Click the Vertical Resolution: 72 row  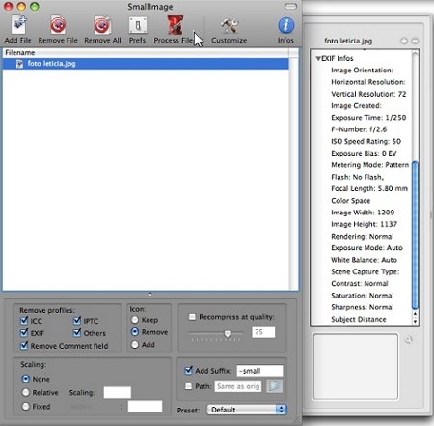coord(368,94)
